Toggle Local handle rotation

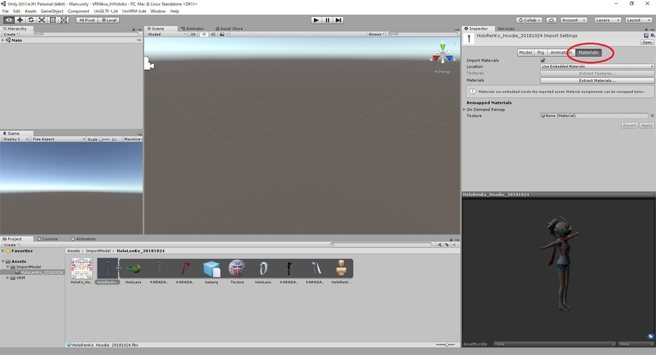coord(109,20)
